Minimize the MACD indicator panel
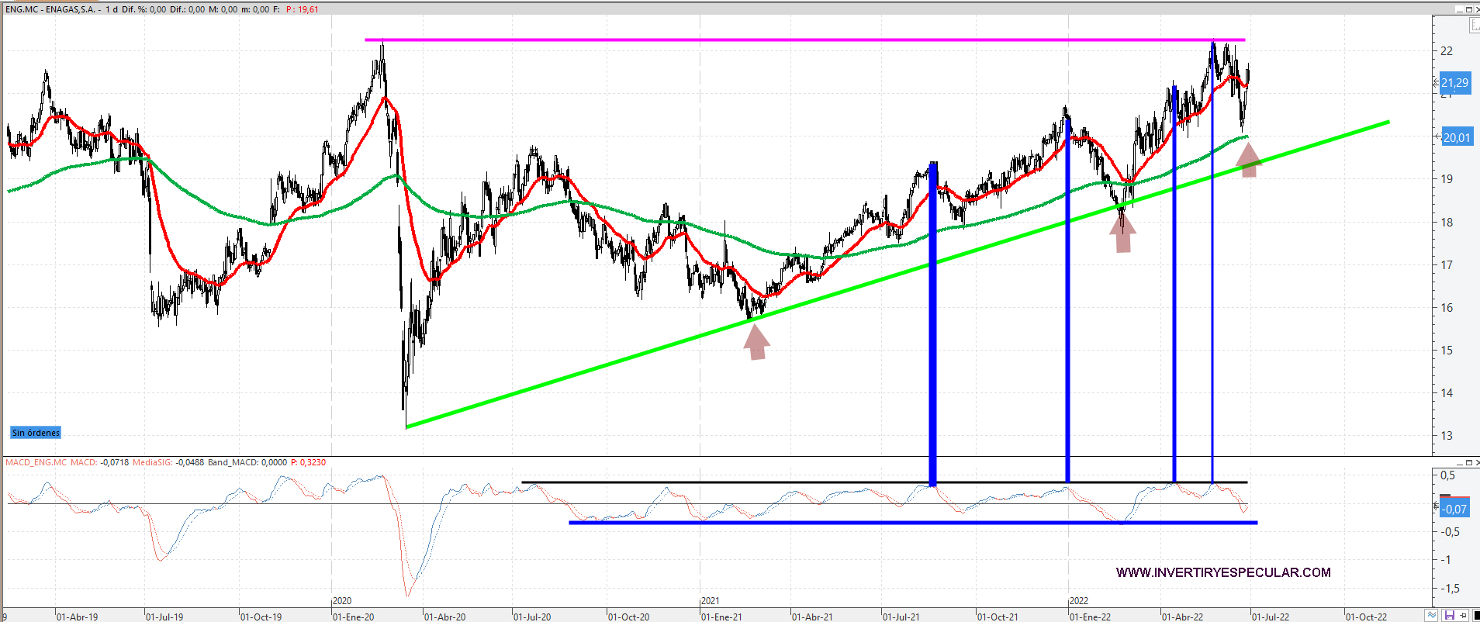1480x622 pixels. coord(1459,462)
